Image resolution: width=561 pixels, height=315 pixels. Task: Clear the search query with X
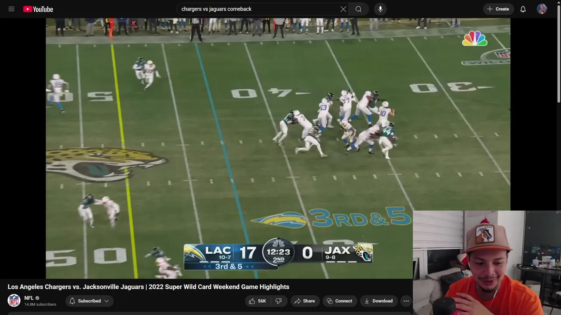point(343,9)
